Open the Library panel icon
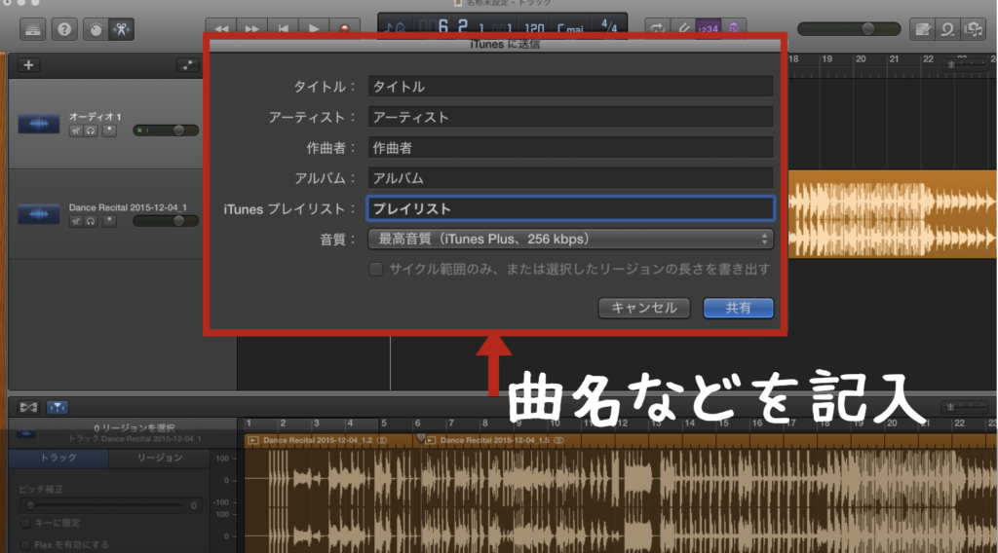998x553 pixels. pyautogui.click(x=32, y=29)
